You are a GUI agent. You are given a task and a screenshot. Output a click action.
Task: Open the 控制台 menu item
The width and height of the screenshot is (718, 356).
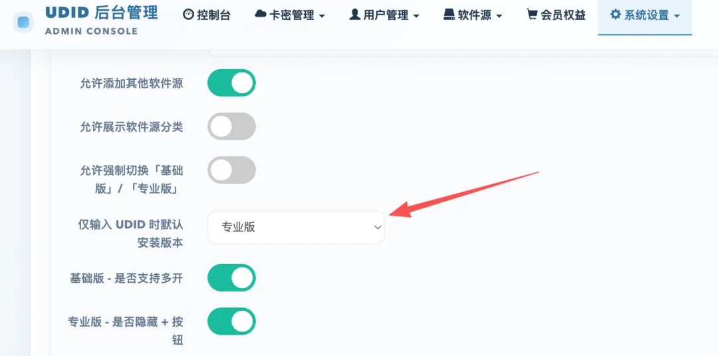point(207,15)
